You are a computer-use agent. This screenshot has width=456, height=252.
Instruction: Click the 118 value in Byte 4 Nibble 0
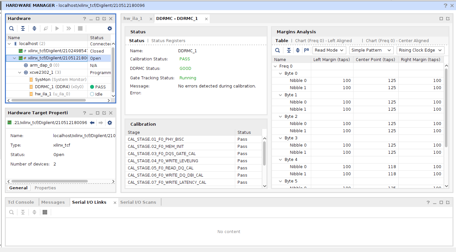pyautogui.click(x=392, y=167)
